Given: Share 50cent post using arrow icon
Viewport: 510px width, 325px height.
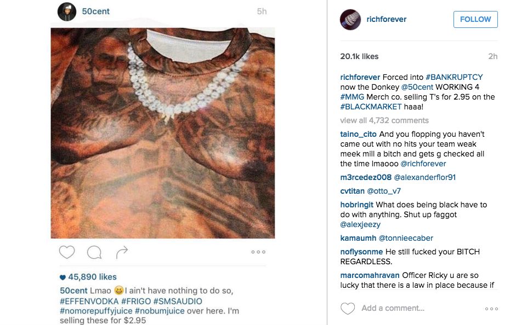Looking at the screenshot, I should pos(122,252).
